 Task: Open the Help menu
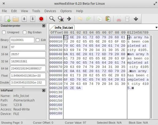tap(80, 11)
